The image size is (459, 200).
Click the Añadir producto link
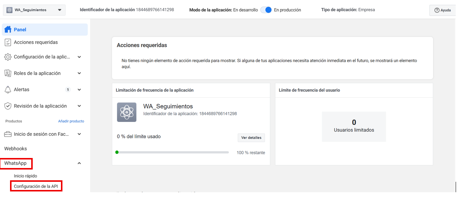(71, 121)
